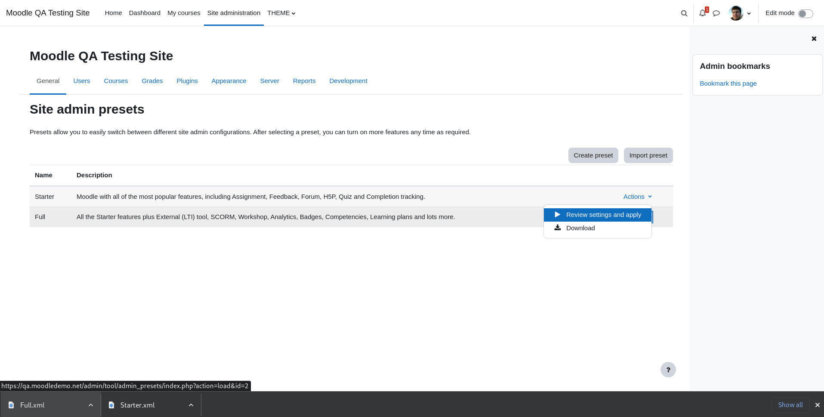Toggle Edit mode switch
Screen dimensions: 824x417
[x=805, y=13]
